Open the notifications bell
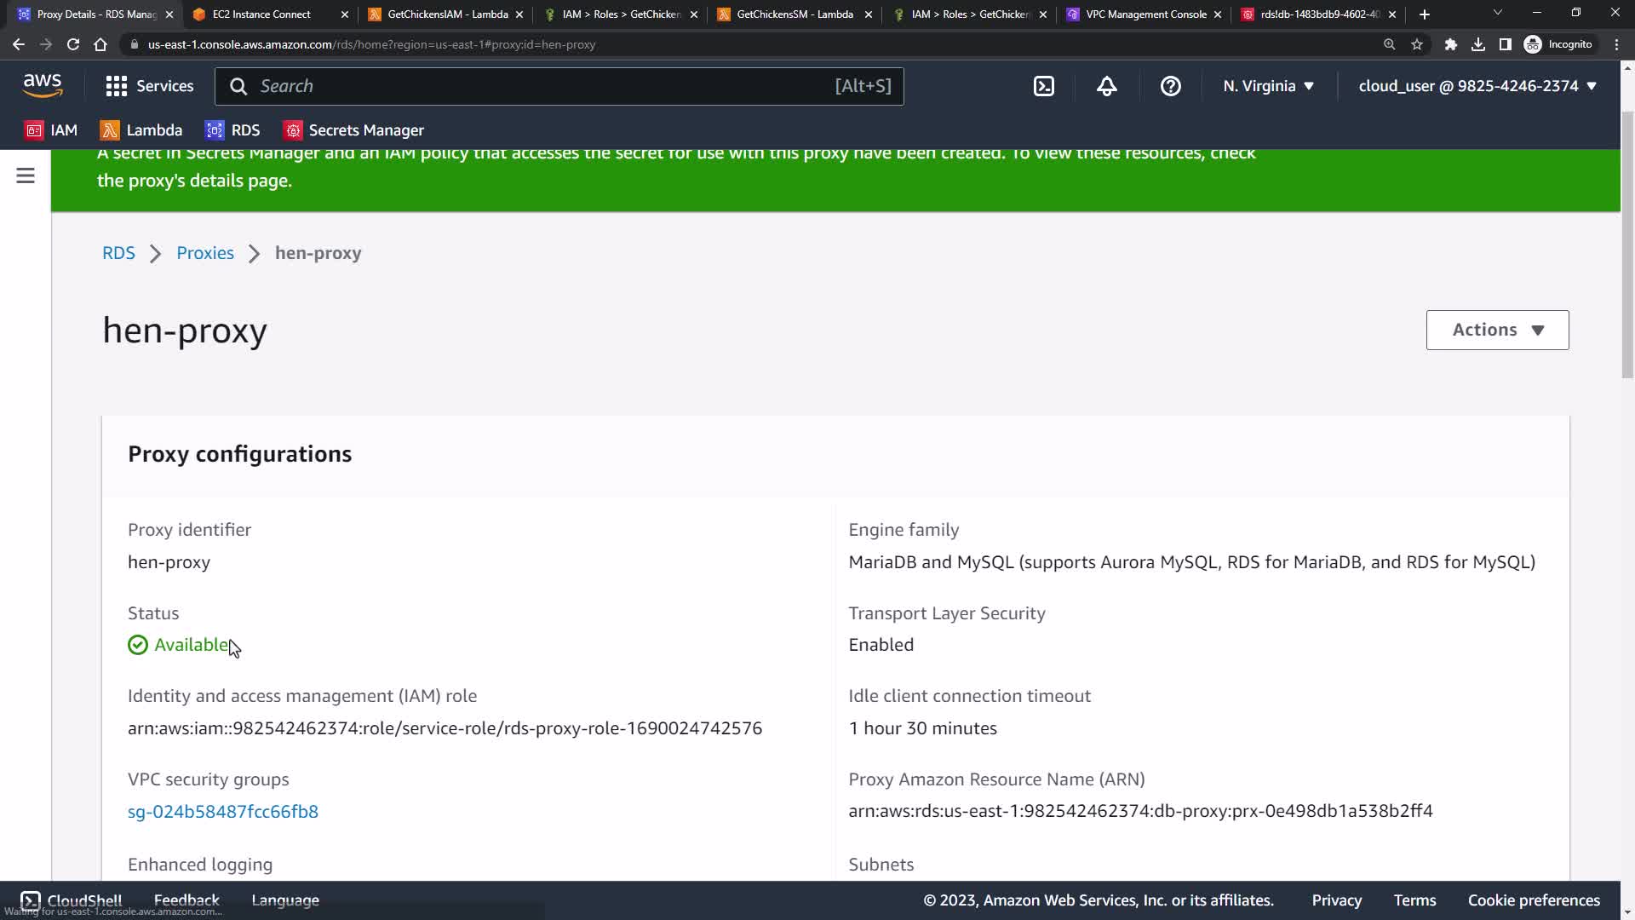 click(1106, 86)
